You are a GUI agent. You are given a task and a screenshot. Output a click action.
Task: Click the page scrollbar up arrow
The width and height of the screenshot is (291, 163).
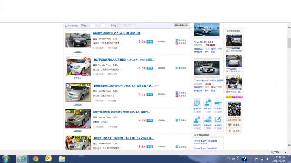click(289, 27)
